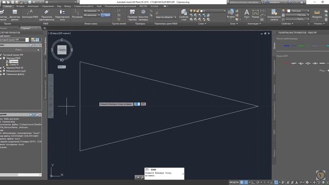329x185 pixels.
Task: Select the Рисование schematic line tool
Action: click(77, 14)
